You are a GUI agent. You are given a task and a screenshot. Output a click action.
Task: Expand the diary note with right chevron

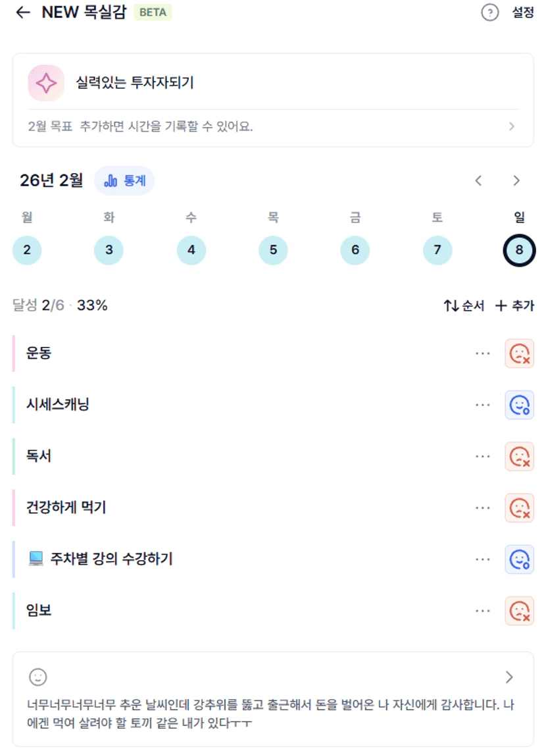coord(509,677)
